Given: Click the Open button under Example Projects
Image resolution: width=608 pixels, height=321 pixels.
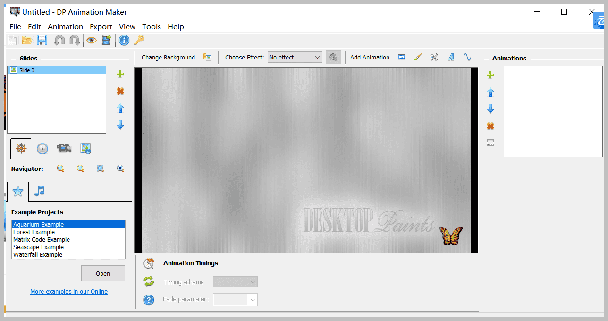Looking at the screenshot, I should click(x=103, y=273).
